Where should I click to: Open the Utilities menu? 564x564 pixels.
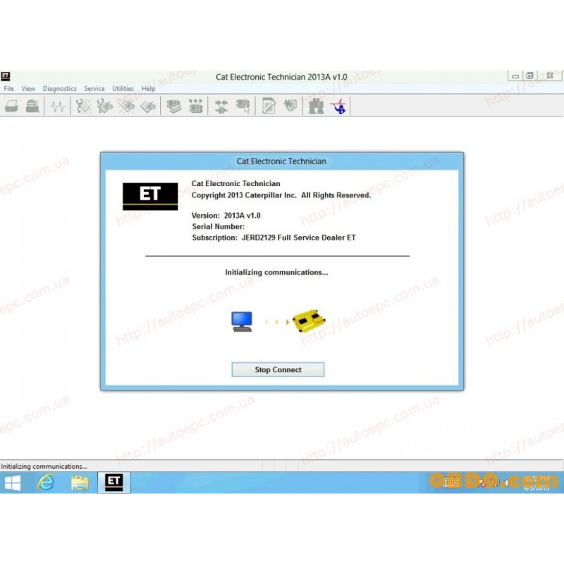(x=123, y=89)
